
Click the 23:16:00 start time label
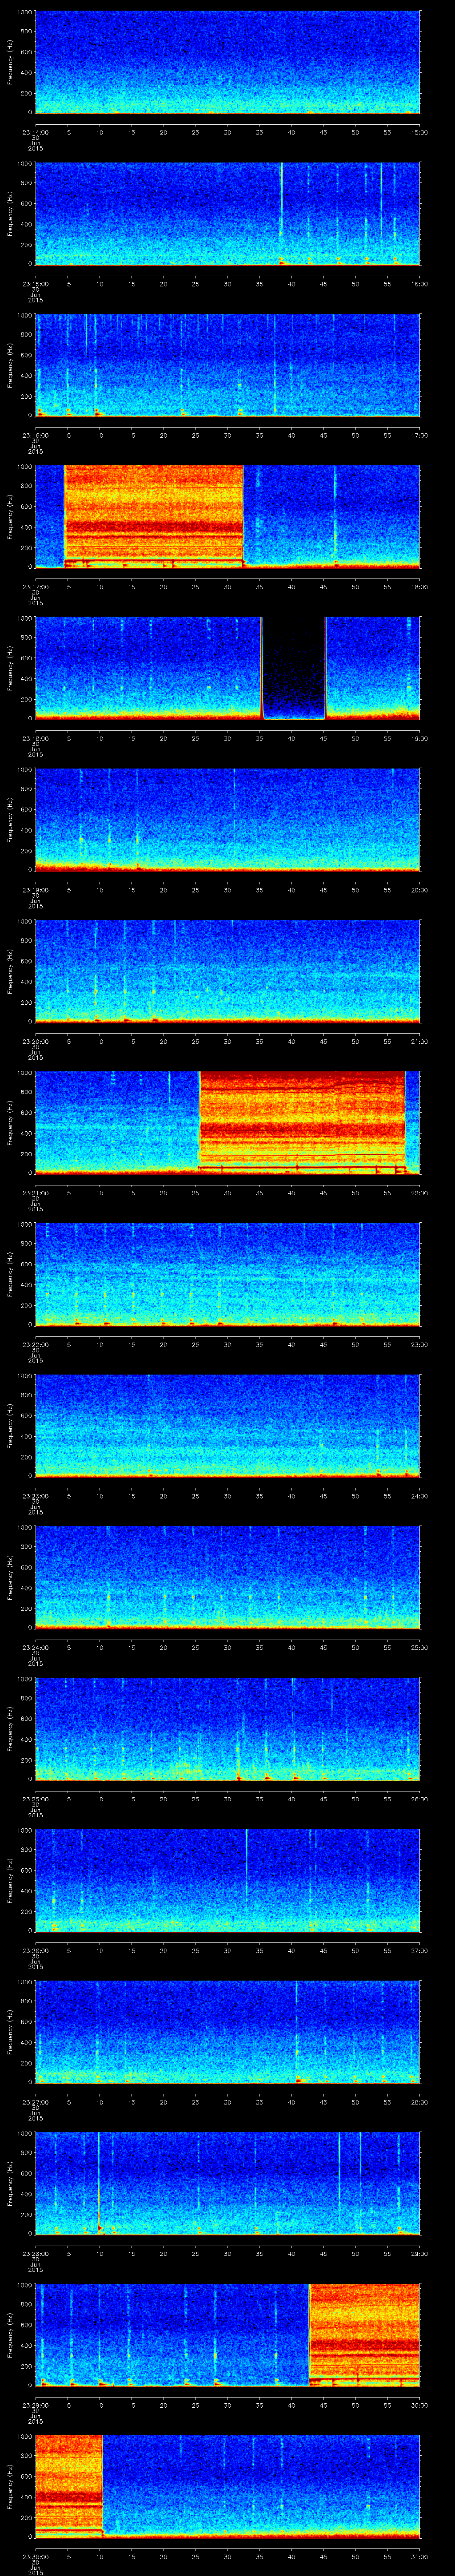point(35,435)
